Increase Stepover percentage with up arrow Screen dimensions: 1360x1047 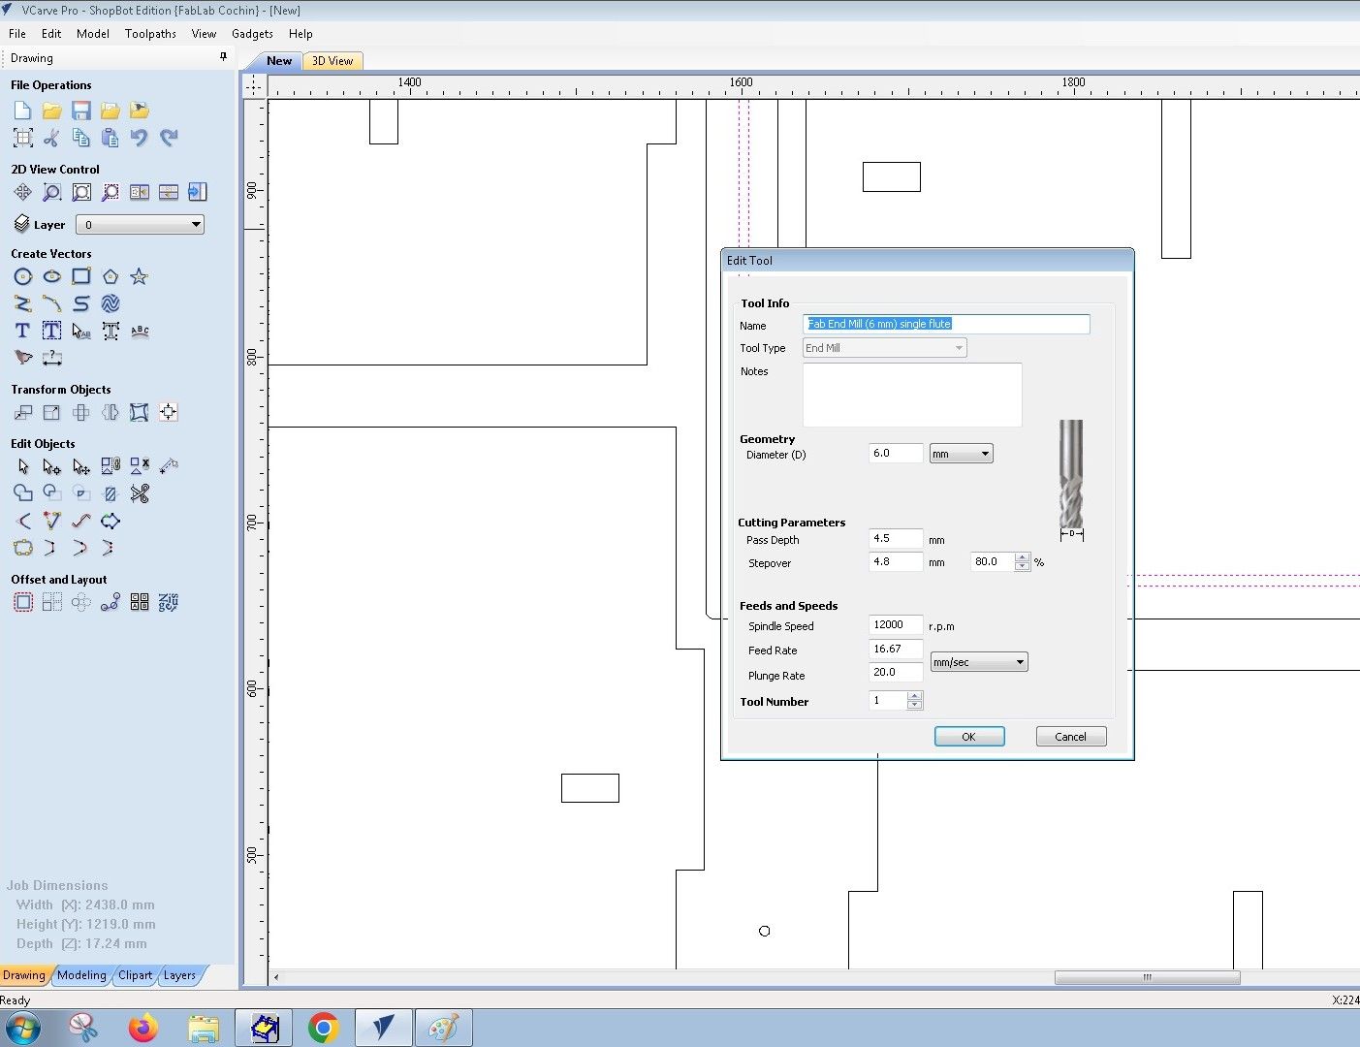(x=1022, y=557)
